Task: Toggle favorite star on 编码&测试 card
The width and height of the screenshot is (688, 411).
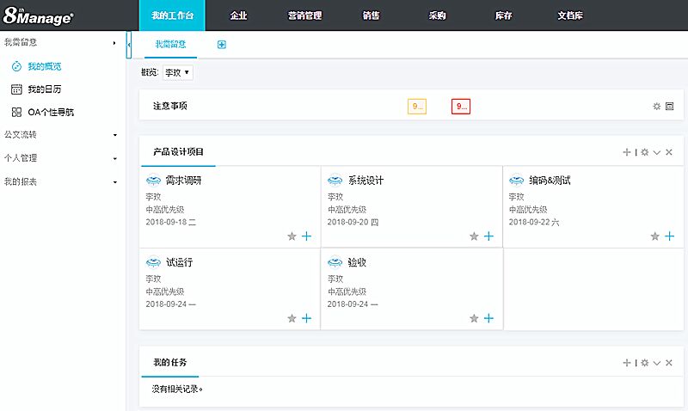Action: click(655, 236)
